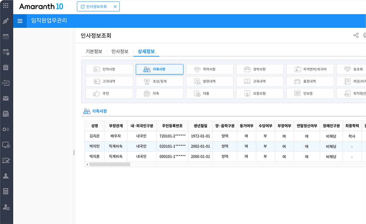Viewport: 366px width, 224px height.
Task: Open the 인보증 category
Action: pos(310,93)
